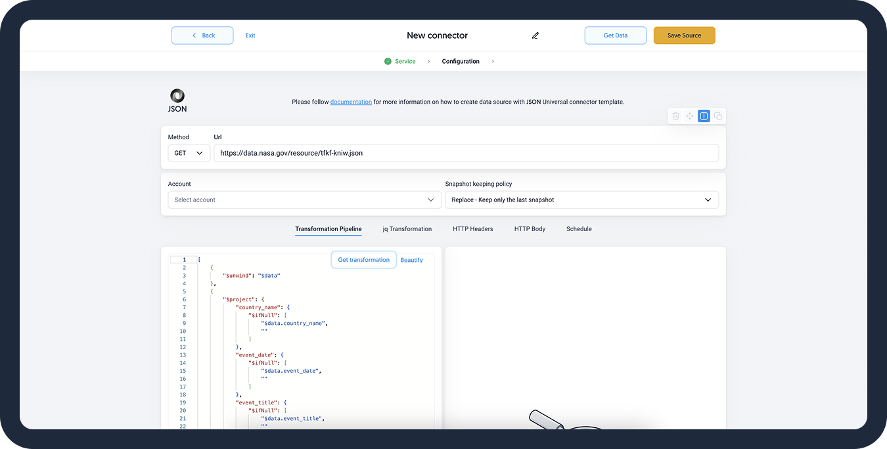Open the documentation link
The width and height of the screenshot is (887, 449).
(x=351, y=102)
